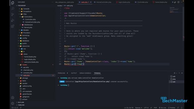Expand the TIMELINE section

[x=21, y=105]
